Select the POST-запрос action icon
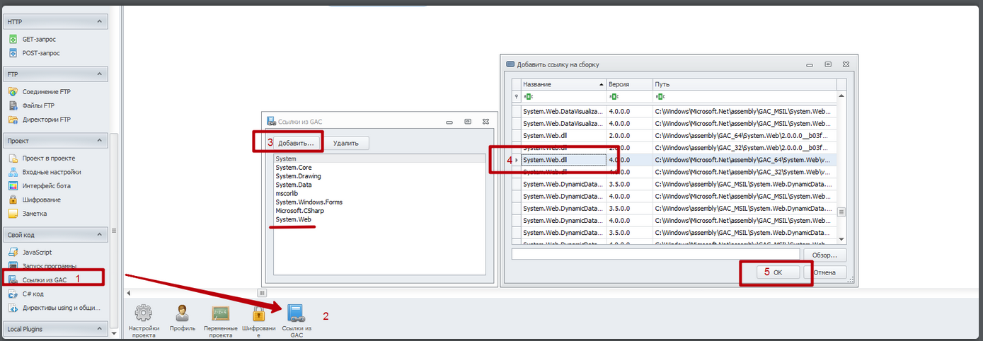Screen dimensions: 983x341 coord(13,53)
